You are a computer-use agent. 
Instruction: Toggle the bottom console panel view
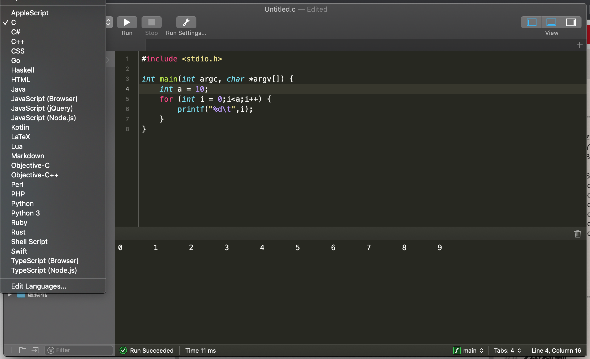551,22
